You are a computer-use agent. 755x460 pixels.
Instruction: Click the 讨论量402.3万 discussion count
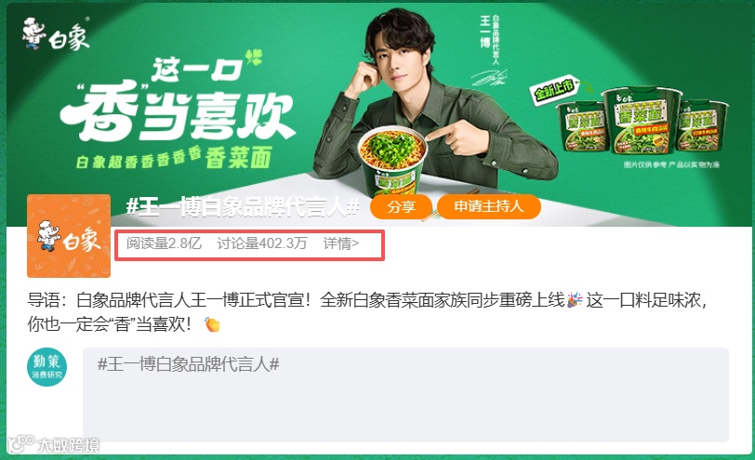(262, 243)
